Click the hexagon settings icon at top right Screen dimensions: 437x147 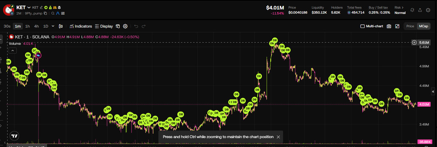pyautogui.click(x=428, y=10)
